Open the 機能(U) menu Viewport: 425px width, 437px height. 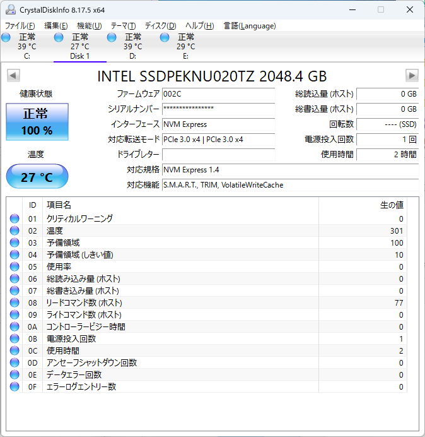click(x=90, y=26)
